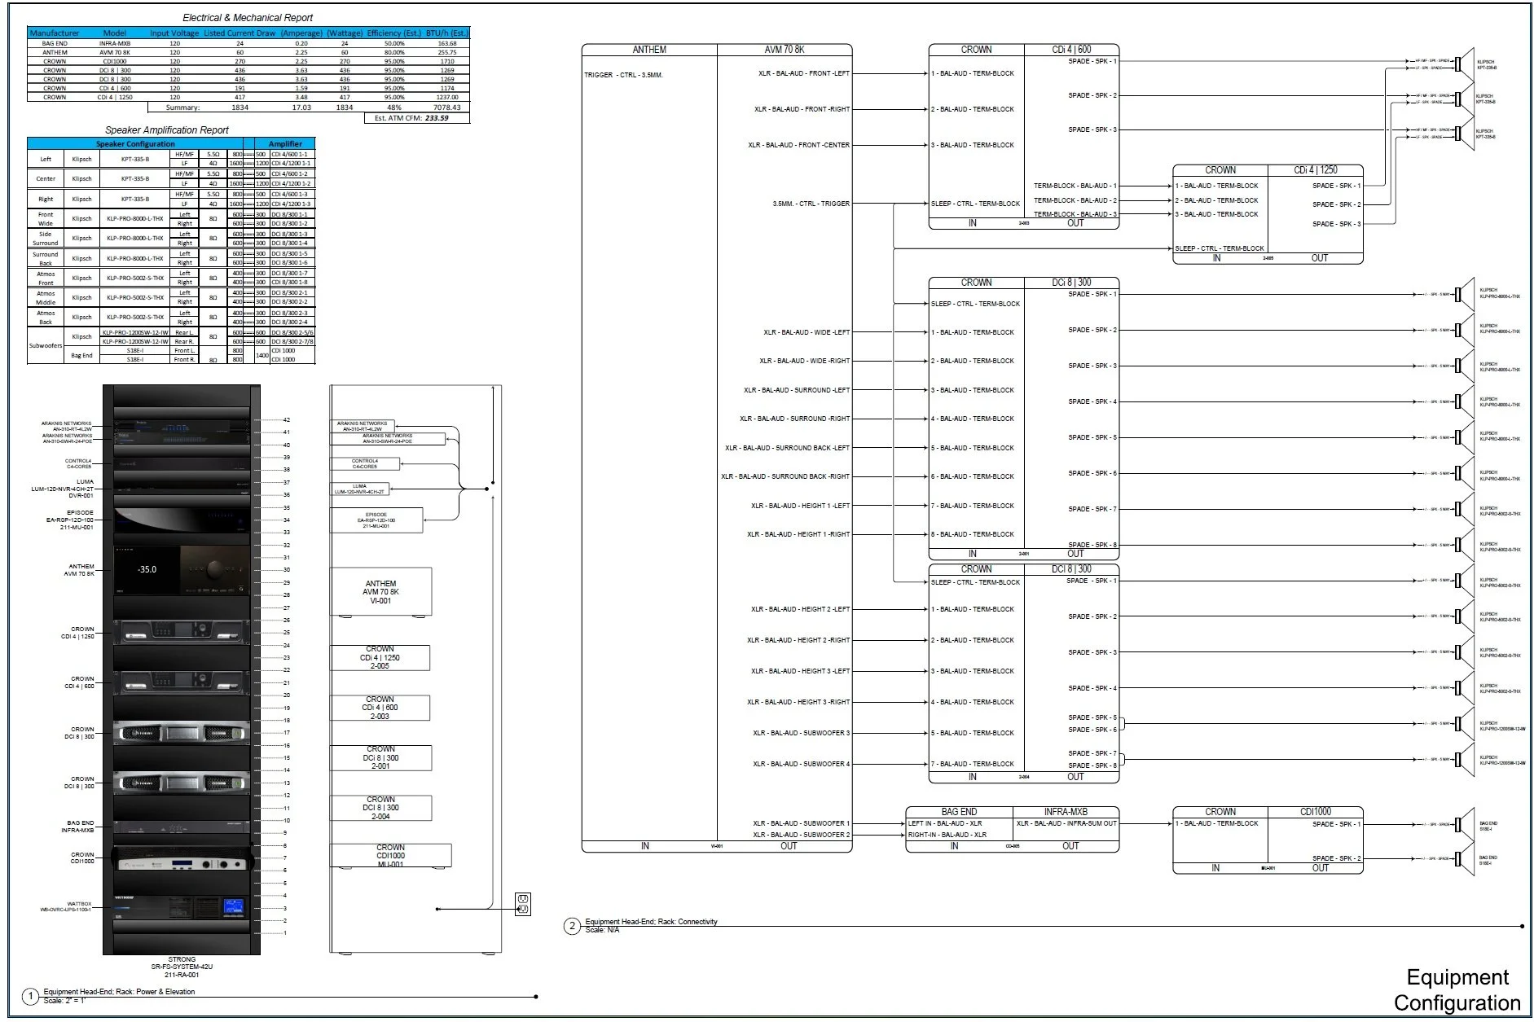The image size is (1534, 1022).
Task: Click the Center row label in speaker table
Action: point(46,178)
